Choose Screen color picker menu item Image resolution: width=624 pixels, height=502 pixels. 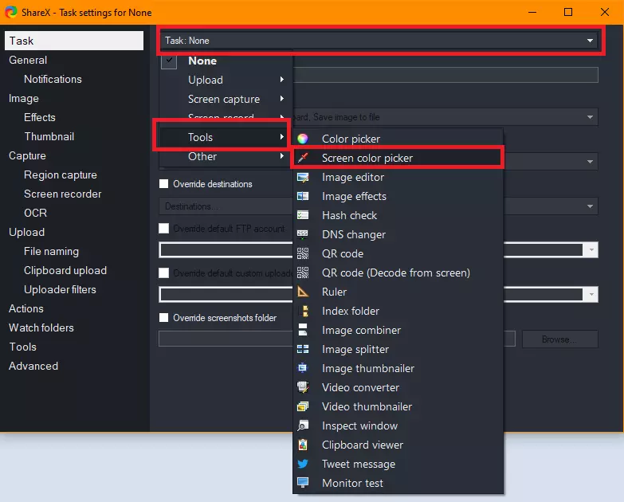(398, 158)
